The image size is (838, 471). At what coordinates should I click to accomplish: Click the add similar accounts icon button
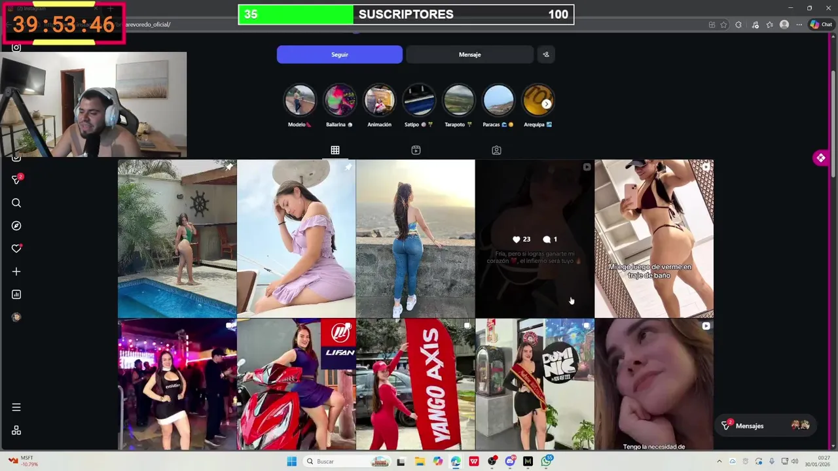pos(546,54)
